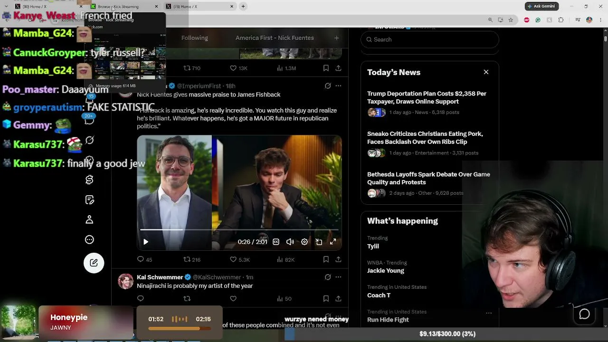
Task: Bookmark the ImperiumFirst post
Action: click(x=326, y=259)
